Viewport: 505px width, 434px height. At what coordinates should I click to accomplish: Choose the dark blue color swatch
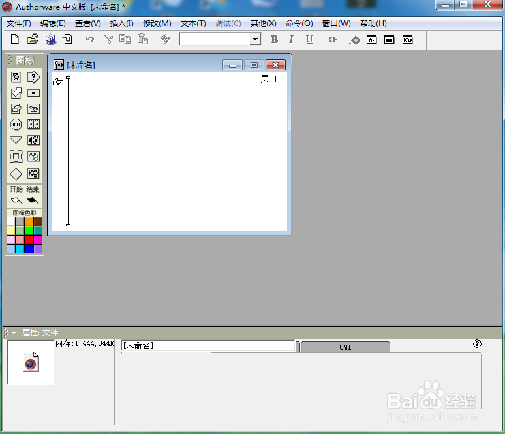pos(29,249)
